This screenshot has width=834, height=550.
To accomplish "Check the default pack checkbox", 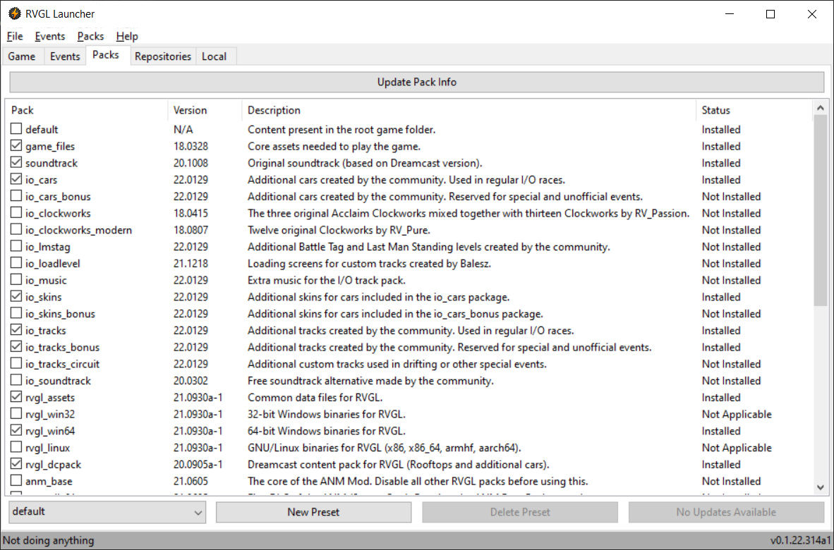I will [16, 128].
